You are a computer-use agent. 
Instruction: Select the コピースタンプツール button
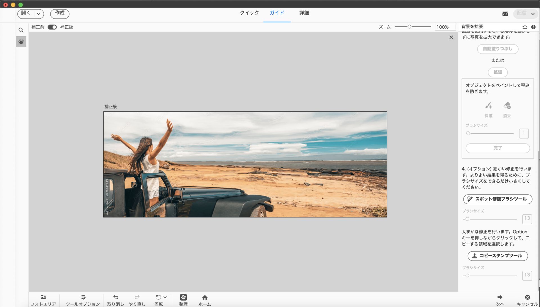(x=498, y=256)
